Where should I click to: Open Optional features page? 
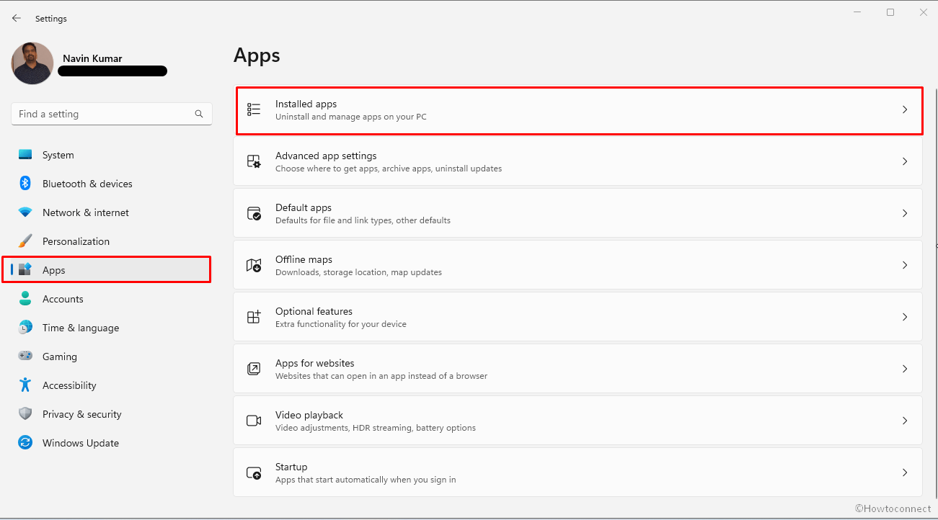click(x=578, y=317)
